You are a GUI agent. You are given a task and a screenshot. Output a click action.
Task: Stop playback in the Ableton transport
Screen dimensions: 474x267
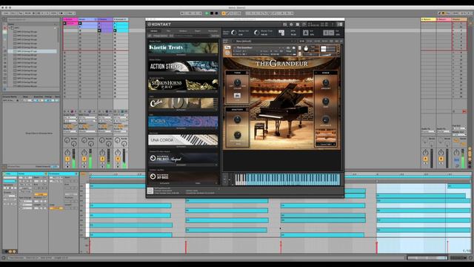pos(212,13)
